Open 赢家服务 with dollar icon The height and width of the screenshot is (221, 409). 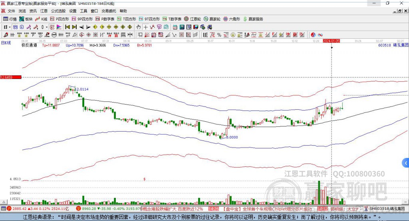[x=253, y=19]
